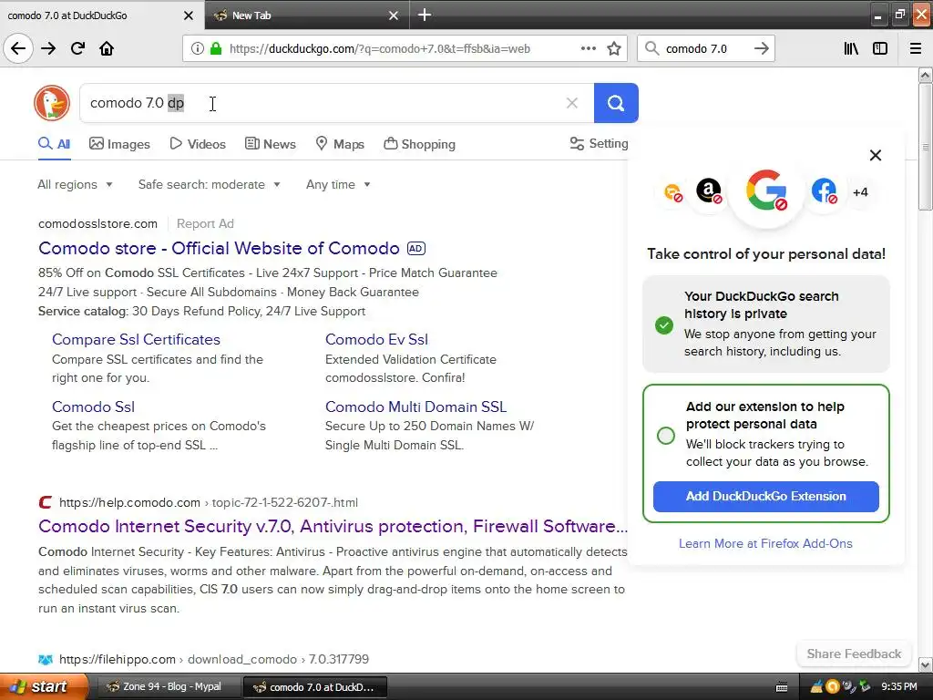
Task: Click the 9:35 PM system clock
Action: pos(898,687)
